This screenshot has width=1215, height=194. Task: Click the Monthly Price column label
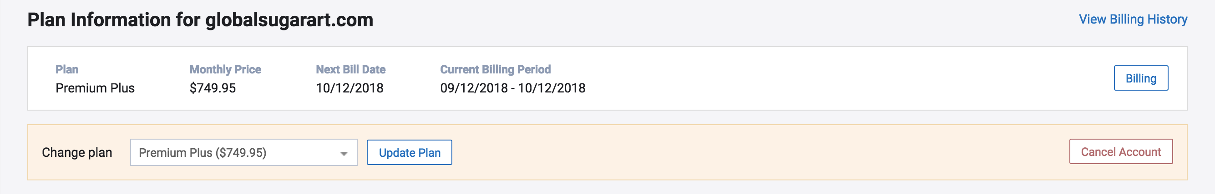click(225, 69)
